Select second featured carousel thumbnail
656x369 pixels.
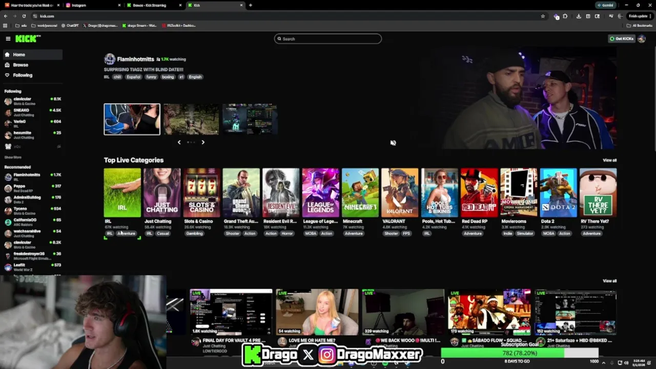click(x=191, y=119)
